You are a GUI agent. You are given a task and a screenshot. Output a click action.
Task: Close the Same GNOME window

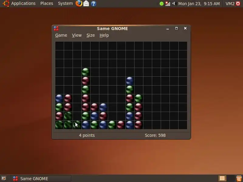click(185, 28)
